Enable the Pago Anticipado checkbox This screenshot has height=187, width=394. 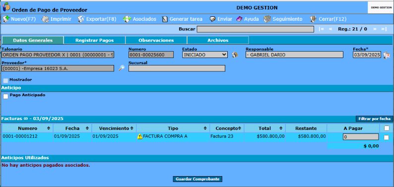coord(5,96)
